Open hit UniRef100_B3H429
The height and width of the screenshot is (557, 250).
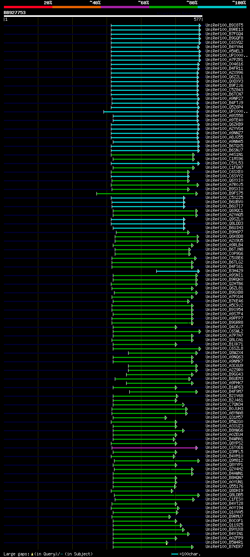[x=224, y=271]
